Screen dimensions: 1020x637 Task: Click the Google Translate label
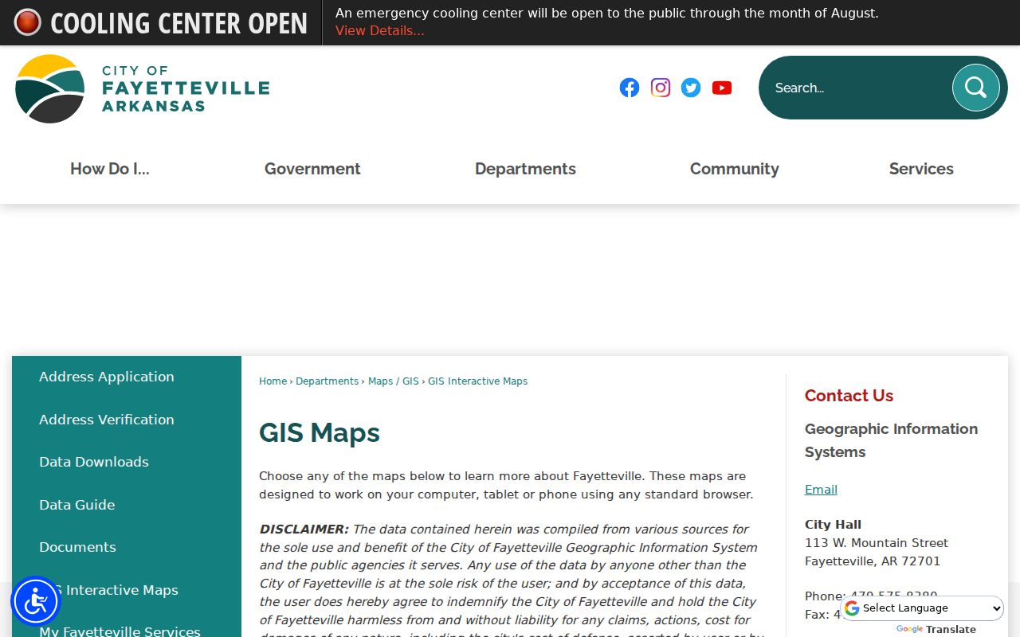coord(936,629)
